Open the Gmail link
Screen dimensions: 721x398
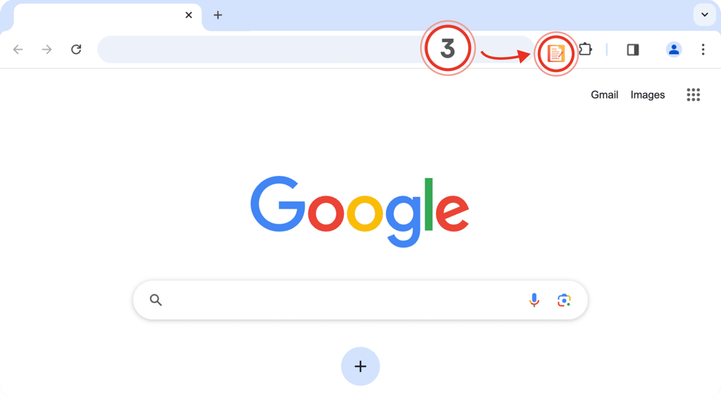point(604,95)
